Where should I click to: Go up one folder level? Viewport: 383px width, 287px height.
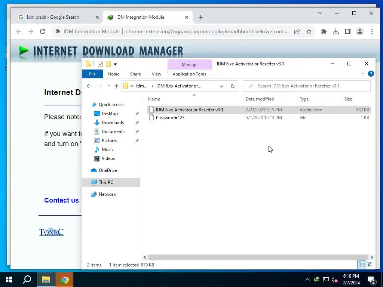pos(117,86)
